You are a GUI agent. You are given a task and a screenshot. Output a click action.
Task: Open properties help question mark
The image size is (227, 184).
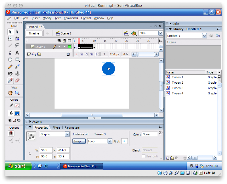click(x=161, y=133)
